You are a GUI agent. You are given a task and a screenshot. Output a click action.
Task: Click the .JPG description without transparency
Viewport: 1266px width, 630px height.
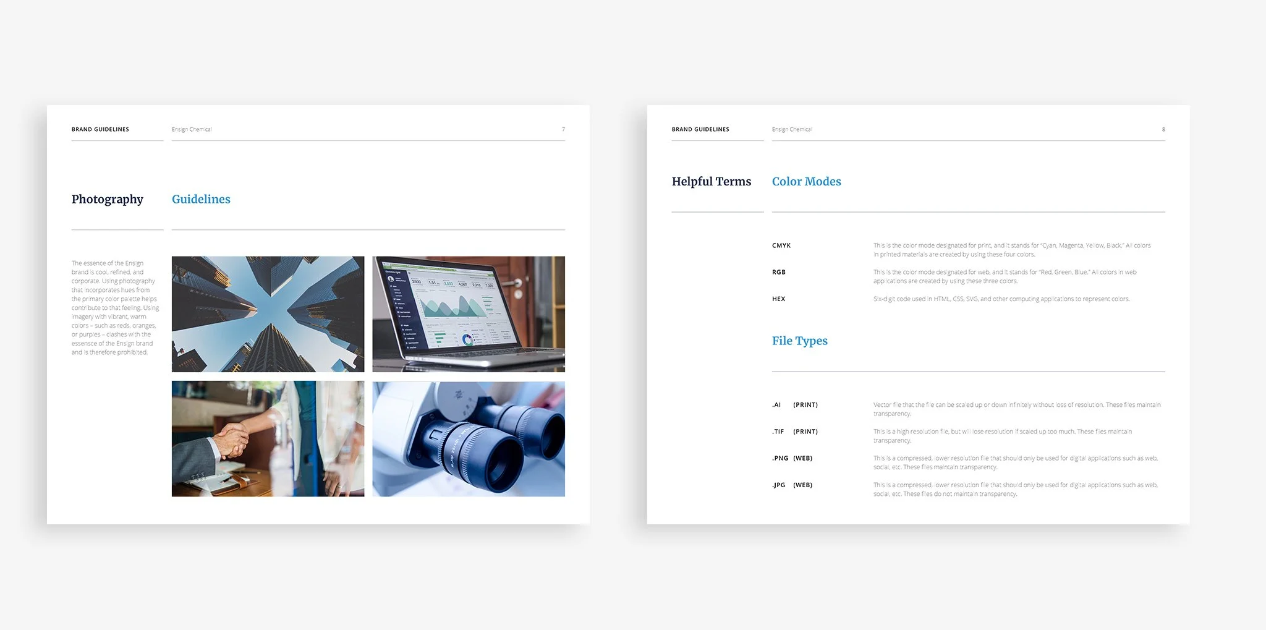(x=1016, y=489)
